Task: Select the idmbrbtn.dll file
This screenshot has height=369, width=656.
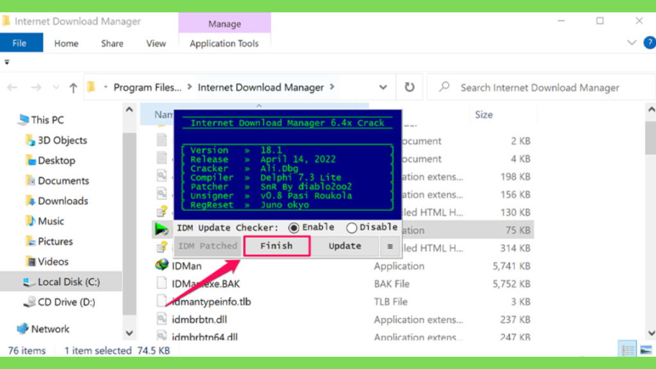Action: [x=199, y=320]
